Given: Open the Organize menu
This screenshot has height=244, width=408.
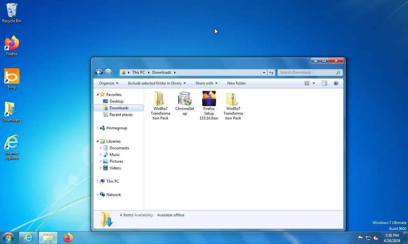Looking at the screenshot, I should tap(109, 83).
